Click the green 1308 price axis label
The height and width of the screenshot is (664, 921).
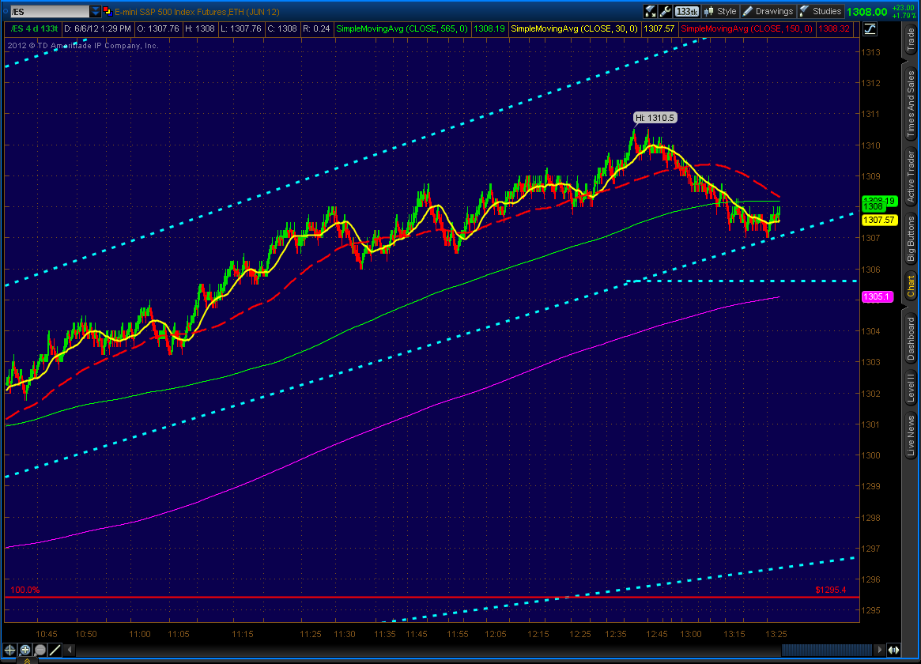[873, 206]
